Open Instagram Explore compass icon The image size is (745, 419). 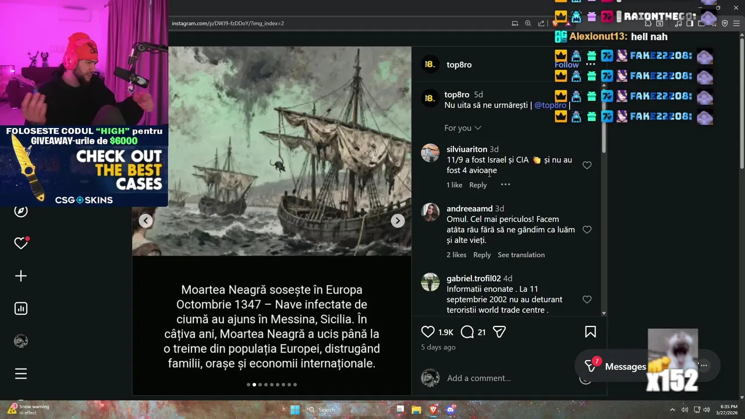coord(21,211)
